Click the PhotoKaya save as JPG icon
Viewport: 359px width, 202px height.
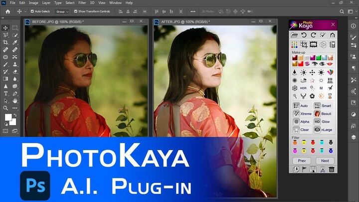click(323, 169)
